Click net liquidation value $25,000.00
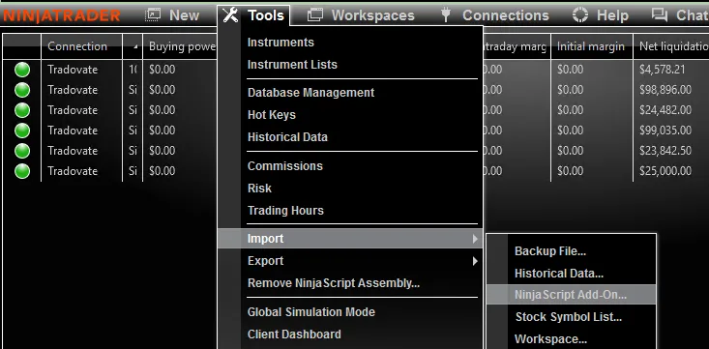The image size is (709, 349). [x=665, y=171]
